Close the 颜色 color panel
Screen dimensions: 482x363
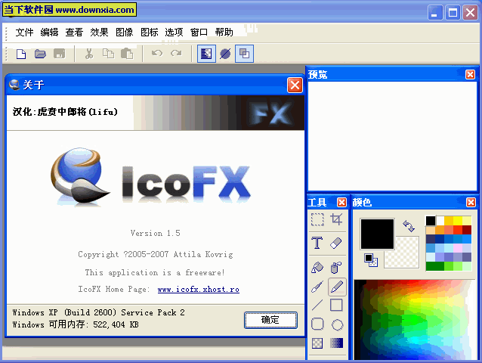(x=471, y=203)
